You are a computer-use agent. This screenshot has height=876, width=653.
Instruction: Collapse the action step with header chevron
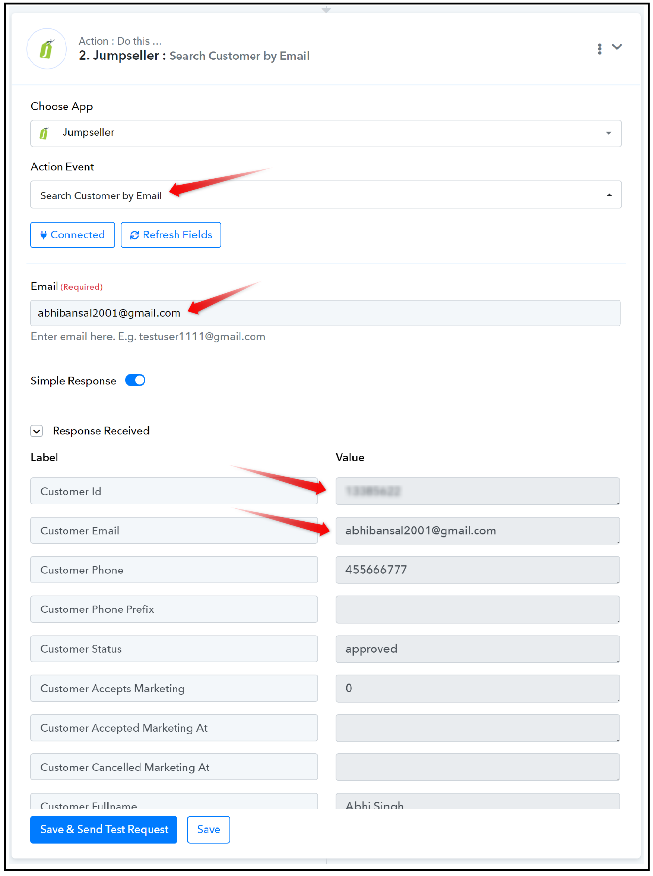point(617,47)
